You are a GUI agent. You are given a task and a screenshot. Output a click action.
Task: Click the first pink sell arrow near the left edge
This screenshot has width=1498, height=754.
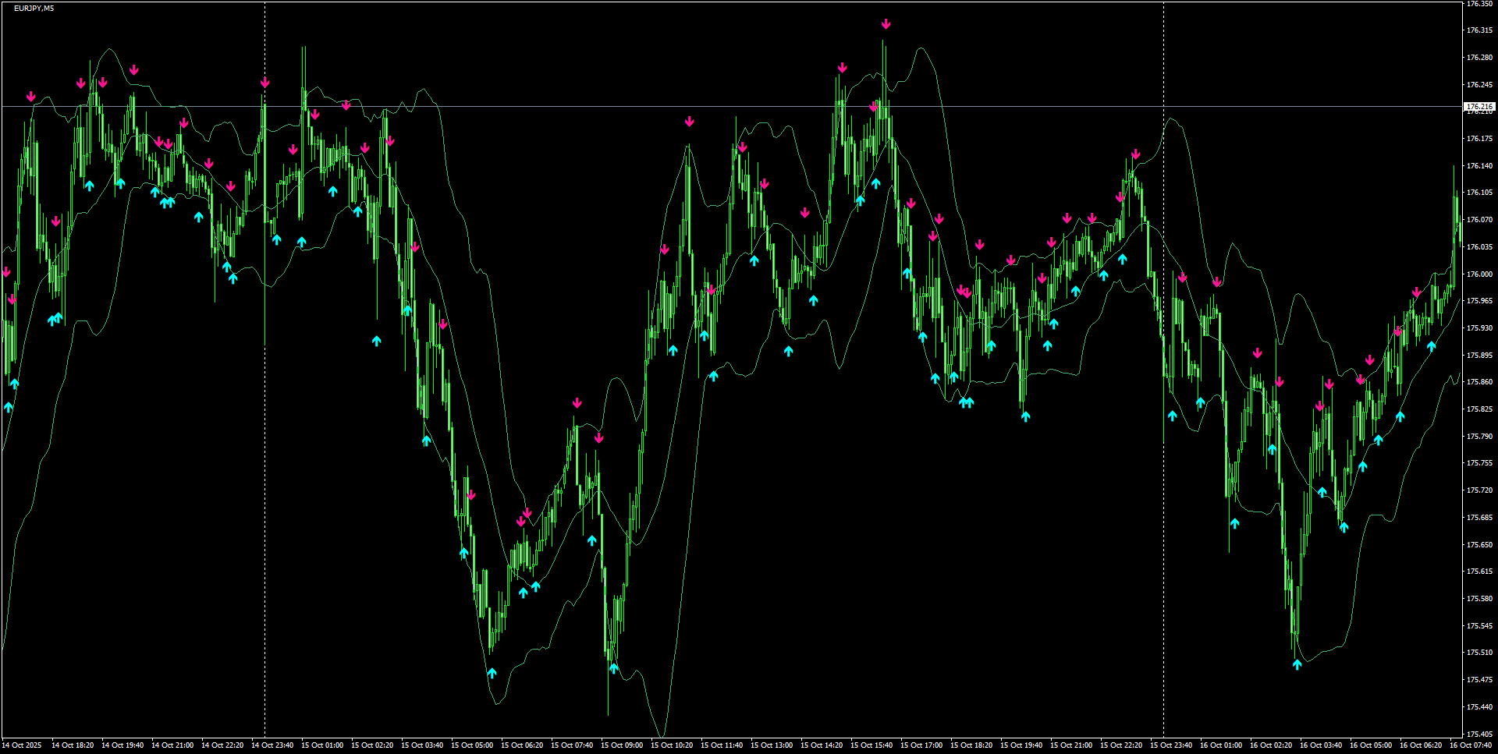click(x=7, y=272)
